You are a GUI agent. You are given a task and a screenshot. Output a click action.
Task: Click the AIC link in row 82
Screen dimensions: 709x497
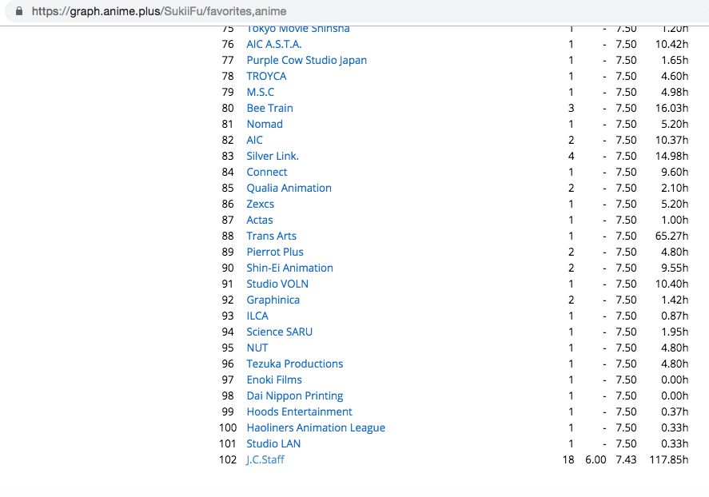click(254, 140)
